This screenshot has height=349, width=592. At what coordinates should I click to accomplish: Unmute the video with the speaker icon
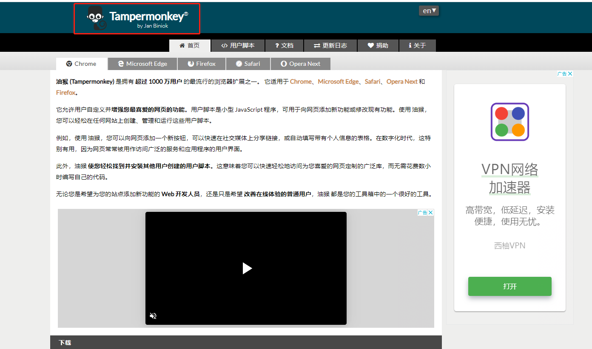[x=154, y=316]
